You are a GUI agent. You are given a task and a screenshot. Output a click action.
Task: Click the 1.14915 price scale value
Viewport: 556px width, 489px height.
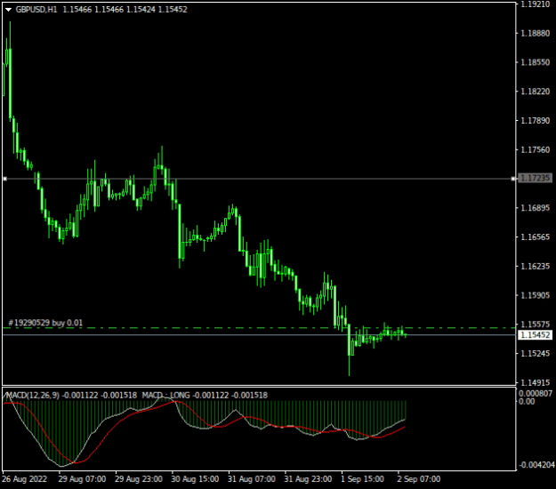tap(535, 382)
